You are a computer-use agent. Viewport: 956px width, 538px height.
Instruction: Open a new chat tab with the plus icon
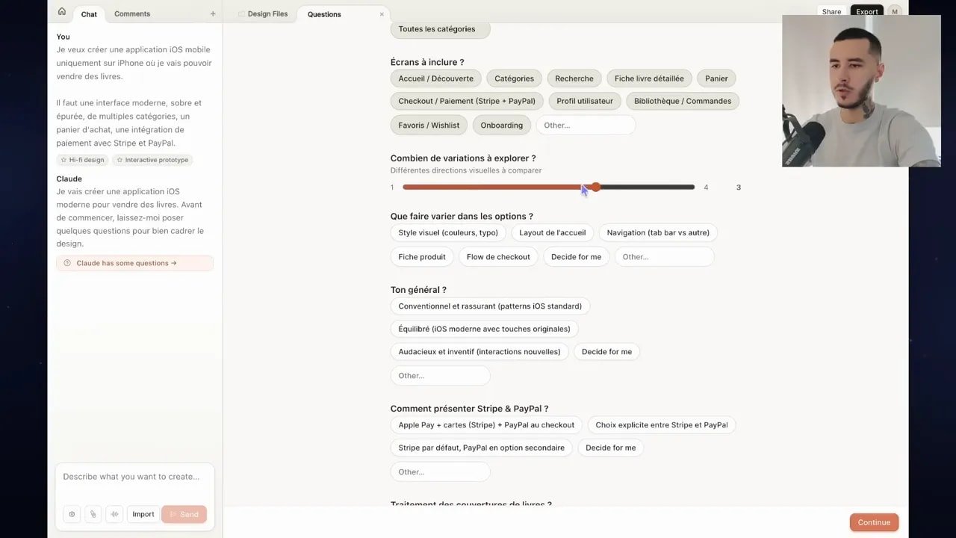(x=213, y=13)
